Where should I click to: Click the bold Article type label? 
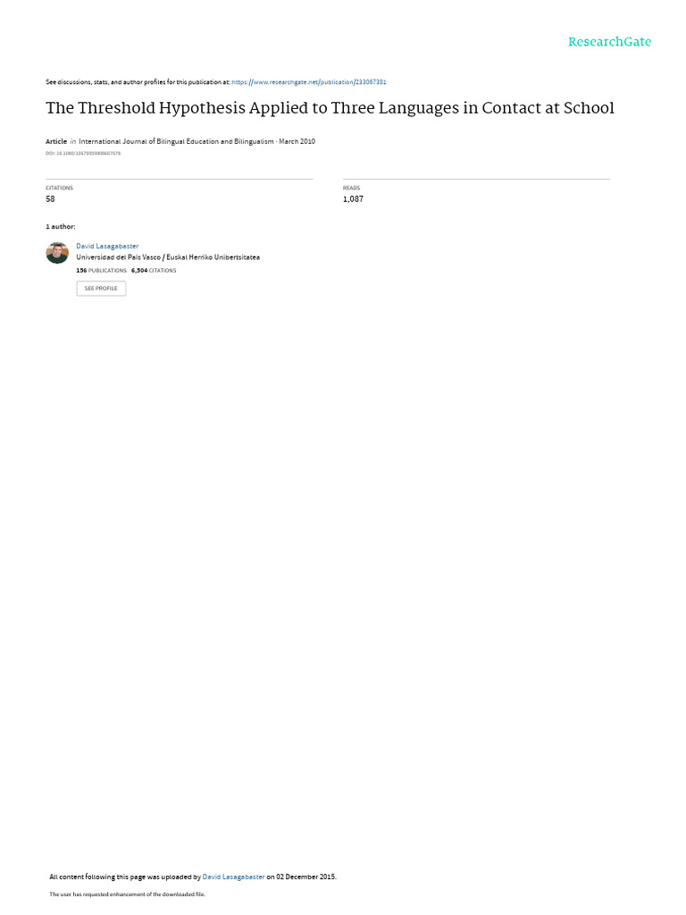[x=56, y=141]
